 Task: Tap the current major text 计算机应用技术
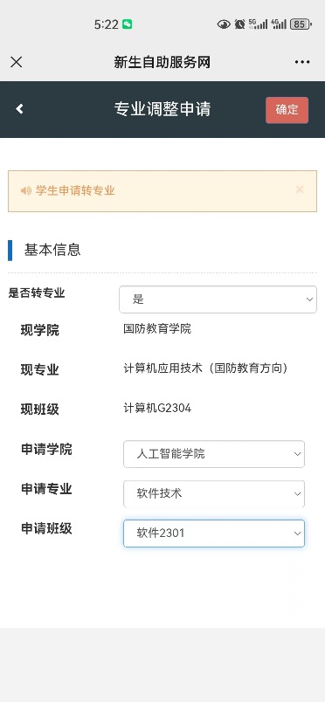164,368
